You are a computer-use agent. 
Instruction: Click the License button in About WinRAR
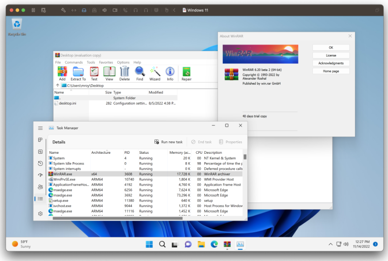click(x=331, y=55)
